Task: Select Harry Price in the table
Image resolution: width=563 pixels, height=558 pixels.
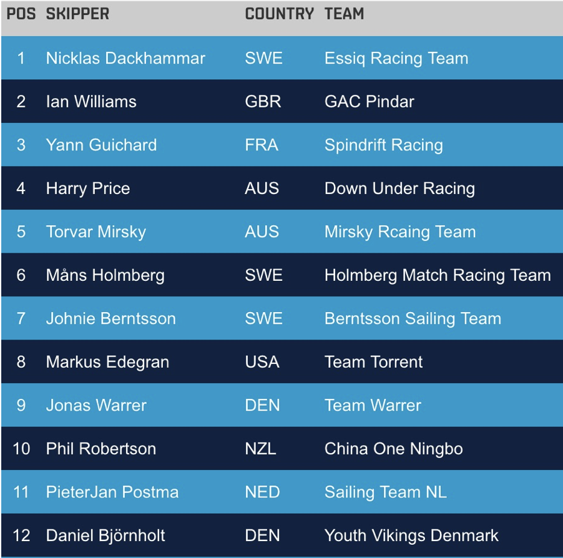Action: (88, 188)
